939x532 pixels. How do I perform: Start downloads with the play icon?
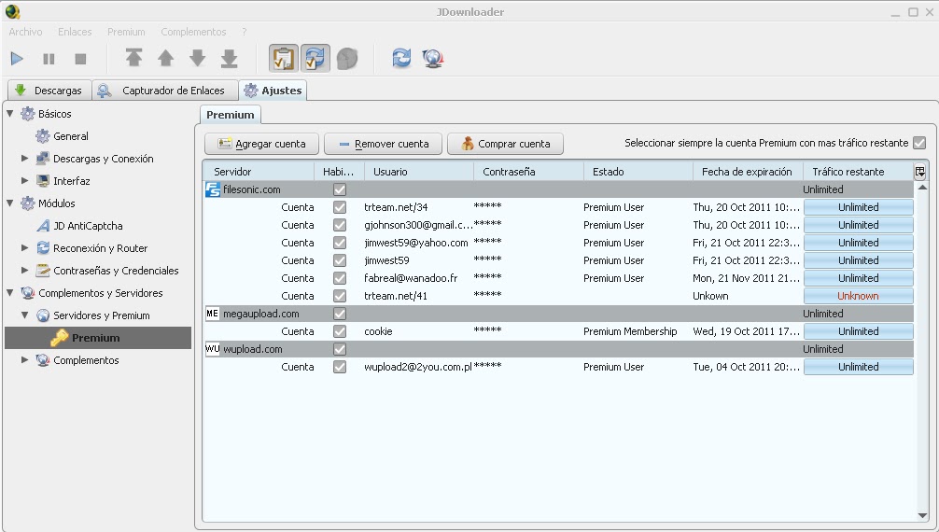pos(18,59)
